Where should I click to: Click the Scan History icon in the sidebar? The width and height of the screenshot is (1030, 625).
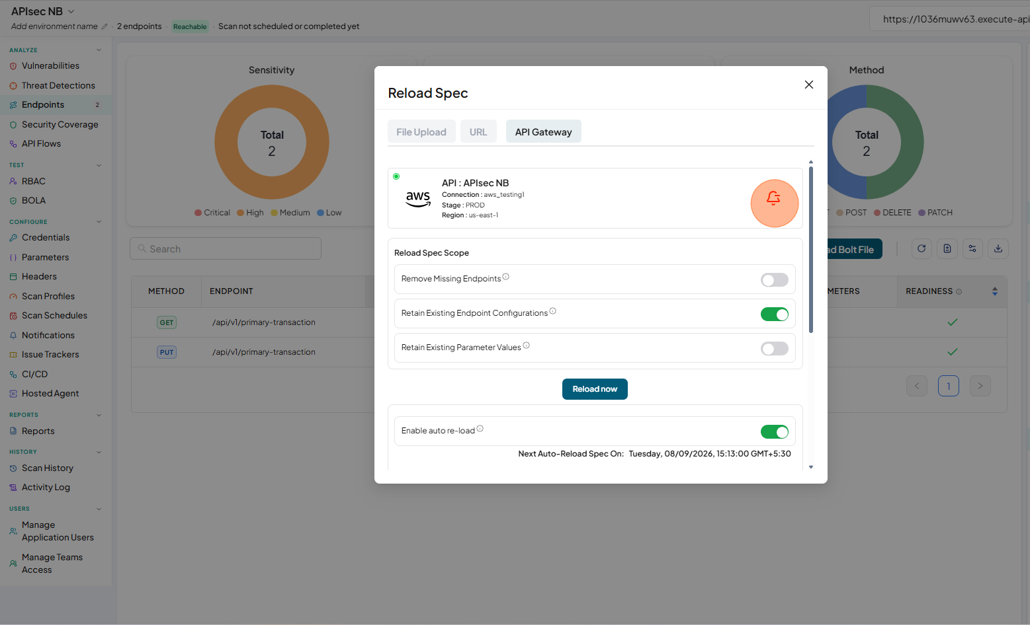pos(13,468)
